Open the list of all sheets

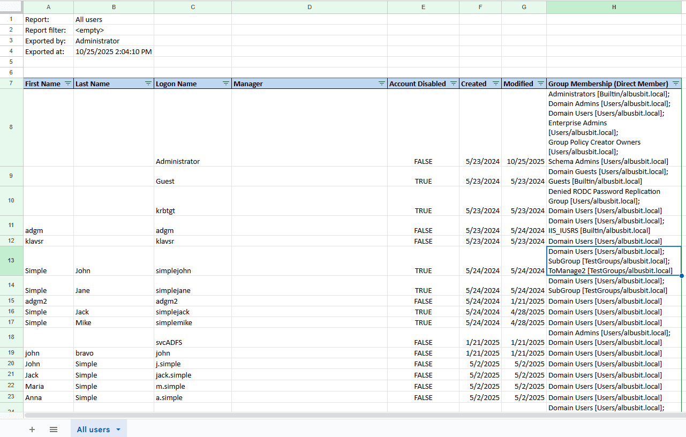tap(53, 429)
